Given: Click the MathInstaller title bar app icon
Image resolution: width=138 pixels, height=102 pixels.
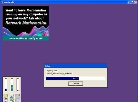Looking at the screenshot, I should (x=2, y=2).
